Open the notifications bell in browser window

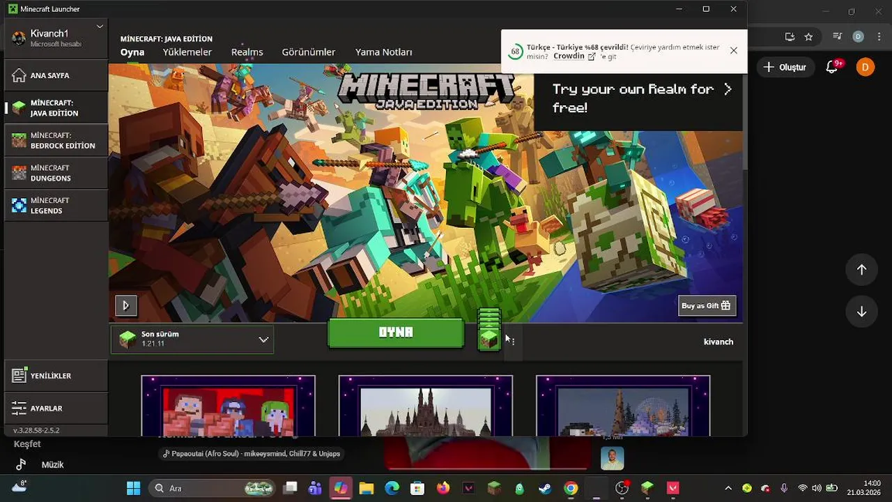[x=832, y=67]
